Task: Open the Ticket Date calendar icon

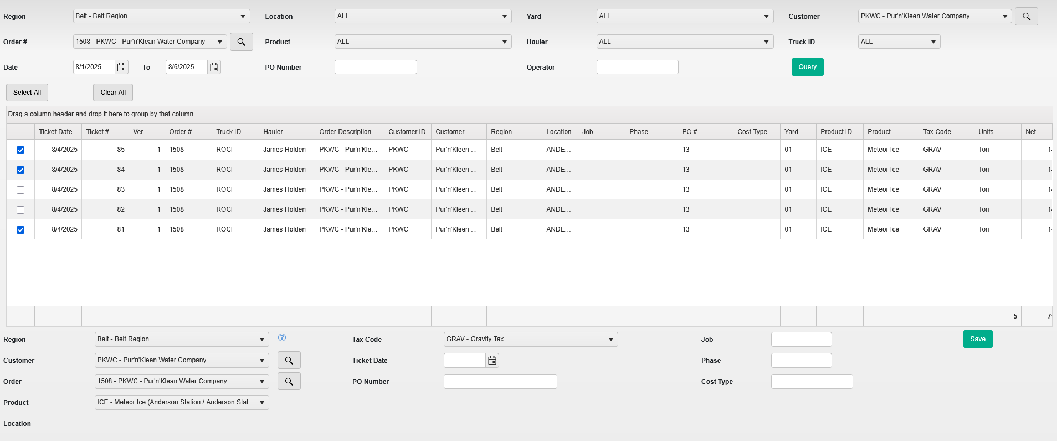Action: pos(492,361)
